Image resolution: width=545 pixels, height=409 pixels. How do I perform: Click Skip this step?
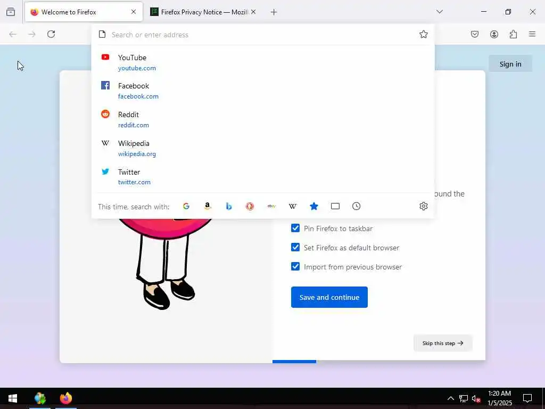443,343
